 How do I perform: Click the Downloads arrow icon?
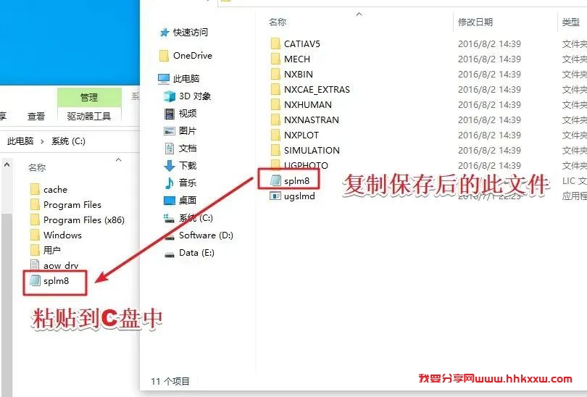pyautogui.click(x=170, y=165)
